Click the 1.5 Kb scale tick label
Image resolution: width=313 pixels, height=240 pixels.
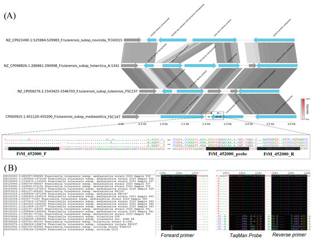point(185,124)
